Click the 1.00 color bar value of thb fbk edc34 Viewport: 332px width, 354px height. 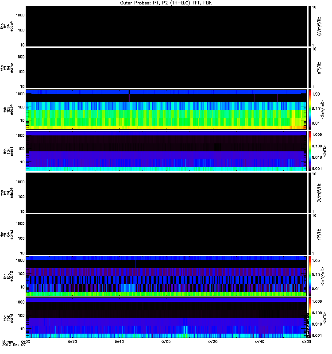point(316,94)
